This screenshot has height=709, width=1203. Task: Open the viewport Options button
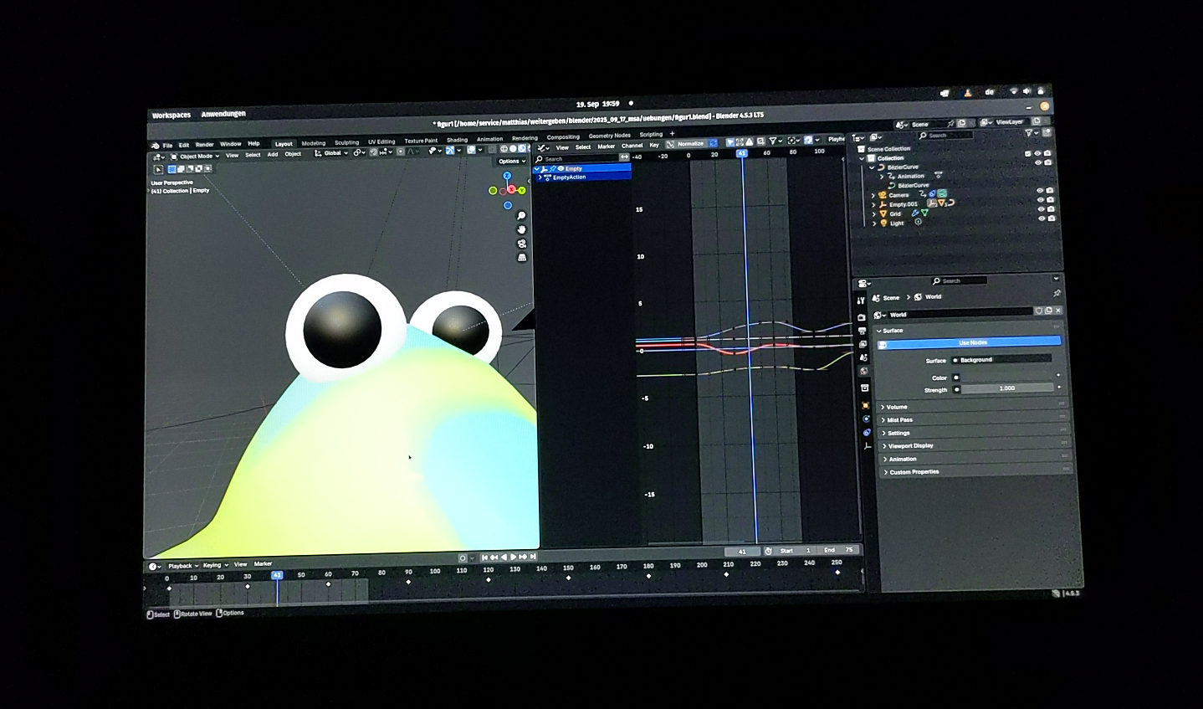click(x=511, y=161)
